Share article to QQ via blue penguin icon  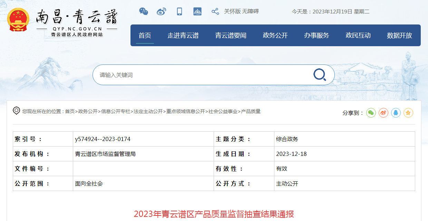396,113
